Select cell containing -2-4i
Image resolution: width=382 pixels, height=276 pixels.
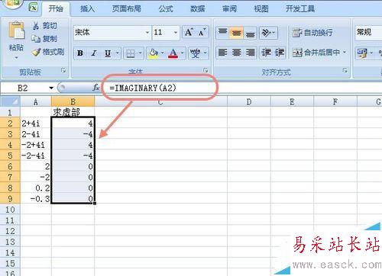tap(36, 156)
